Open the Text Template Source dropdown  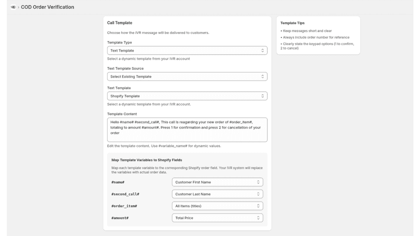(x=187, y=76)
